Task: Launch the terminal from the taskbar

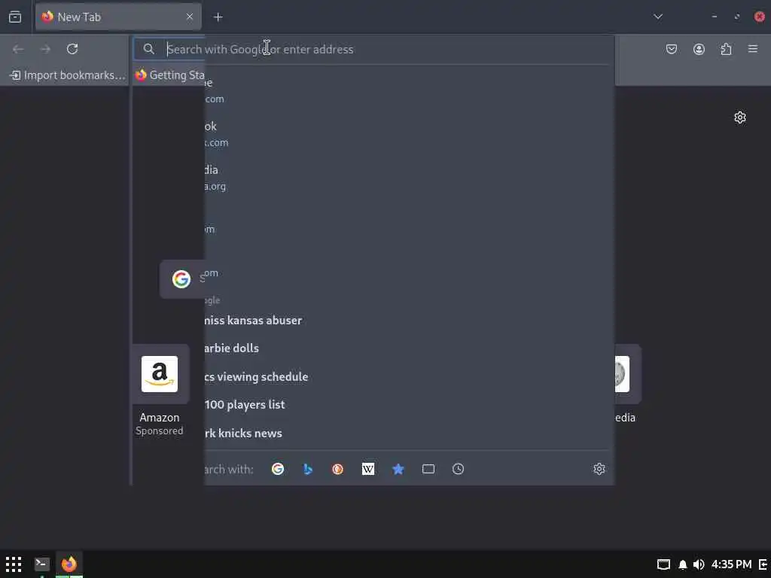Action: (x=42, y=564)
